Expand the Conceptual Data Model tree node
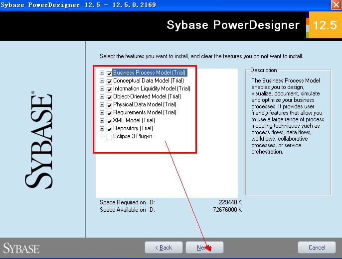Image resolution: width=342 pixels, height=259 pixels. click(102, 81)
